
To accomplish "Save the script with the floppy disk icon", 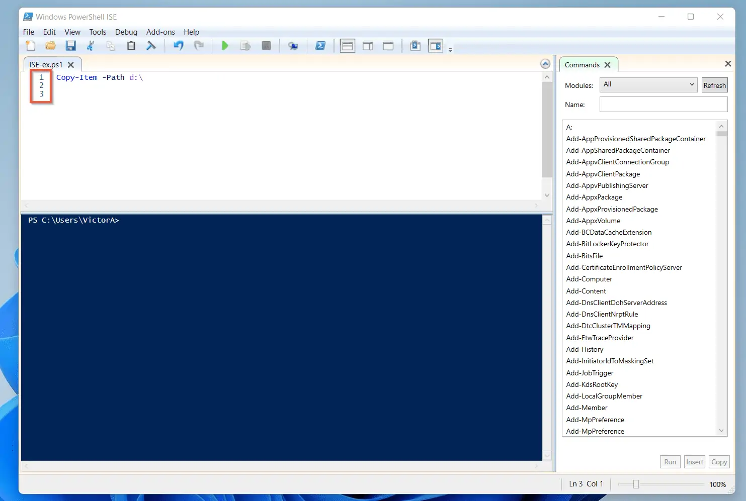I will (x=70, y=46).
